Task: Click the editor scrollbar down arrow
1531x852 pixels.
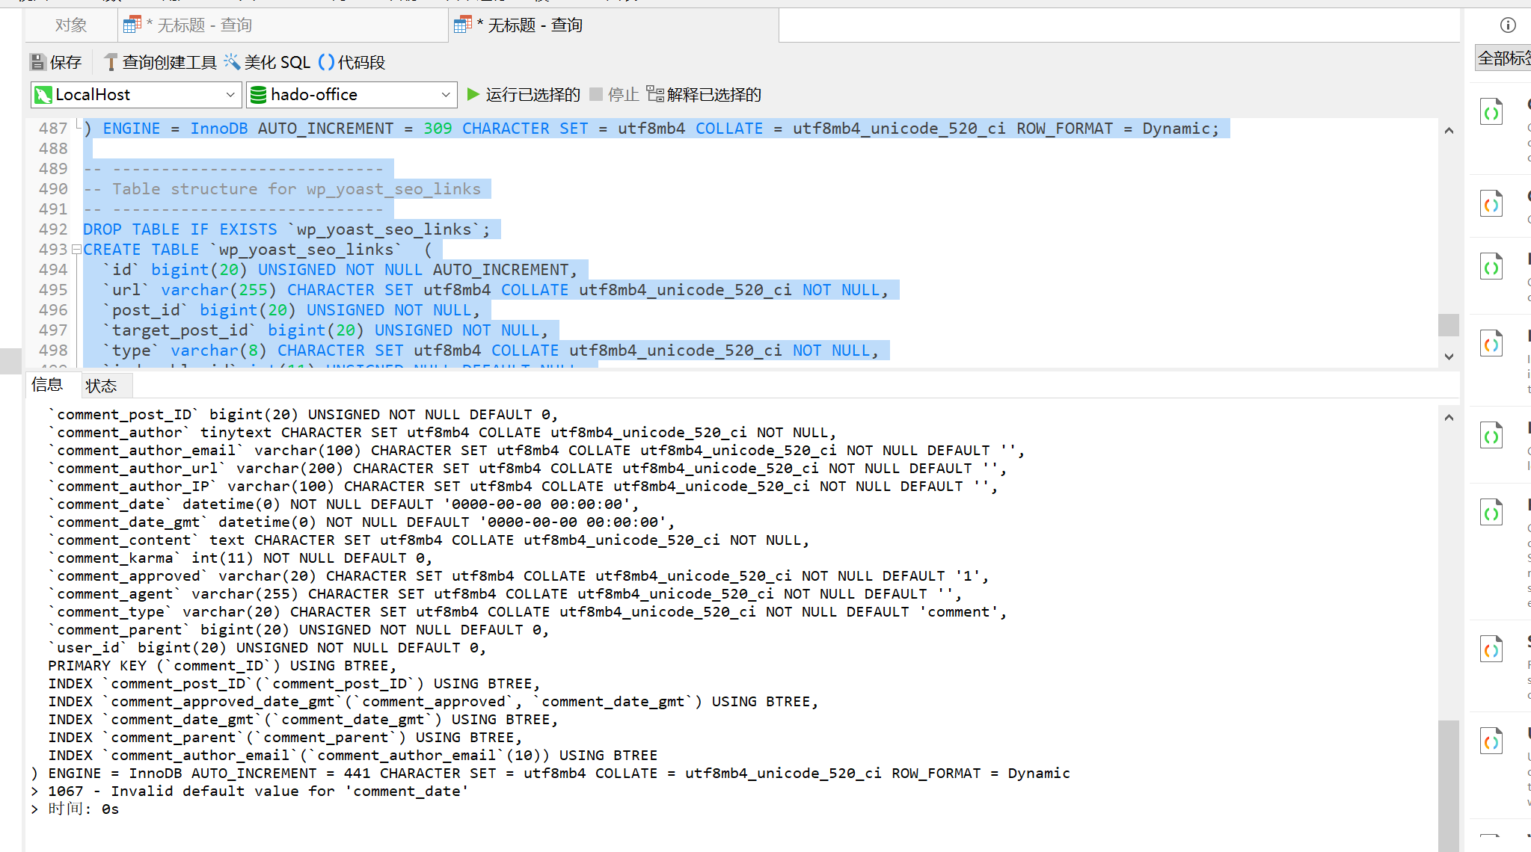Action: (x=1449, y=357)
